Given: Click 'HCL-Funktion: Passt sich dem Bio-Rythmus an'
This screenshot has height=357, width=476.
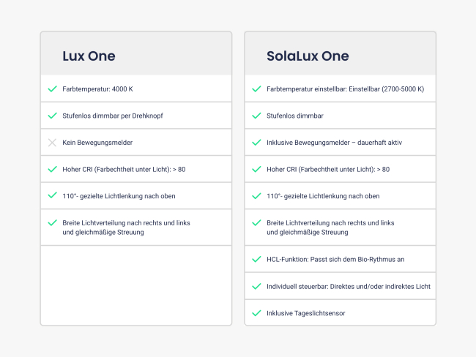Looking at the screenshot, I should point(335,259).
